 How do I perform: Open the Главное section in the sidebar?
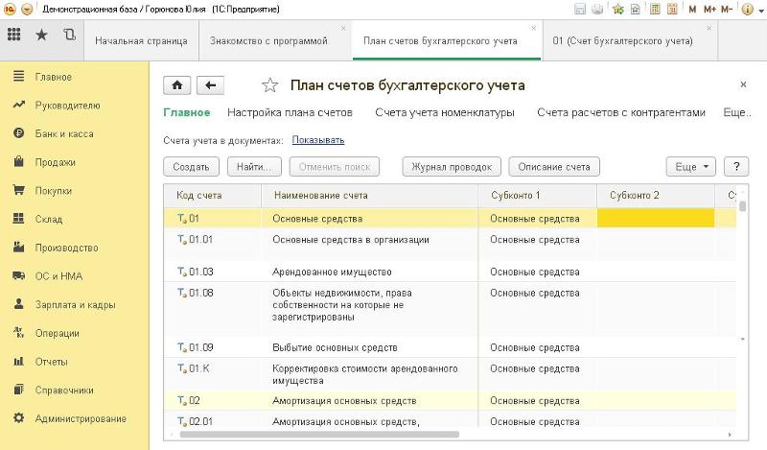(x=54, y=77)
